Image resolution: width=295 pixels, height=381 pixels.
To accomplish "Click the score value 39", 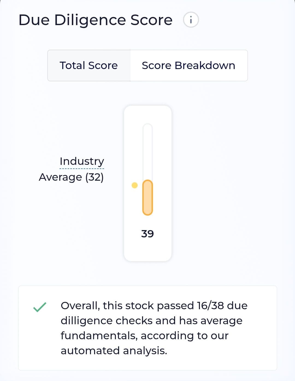I will [x=147, y=234].
